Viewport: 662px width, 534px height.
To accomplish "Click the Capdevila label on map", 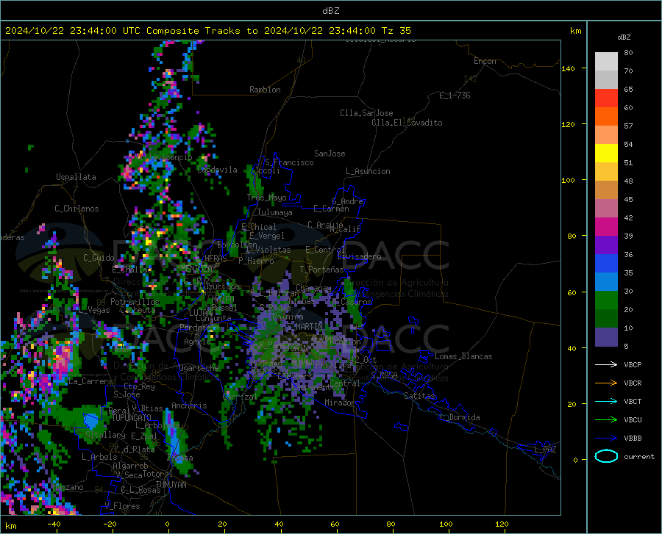I will pyautogui.click(x=217, y=170).
